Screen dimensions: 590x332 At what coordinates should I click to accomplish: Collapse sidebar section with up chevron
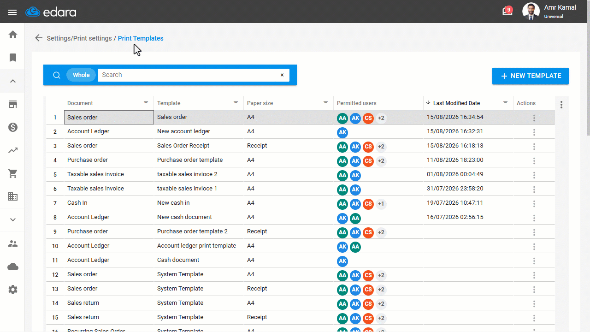pos(13,81)
